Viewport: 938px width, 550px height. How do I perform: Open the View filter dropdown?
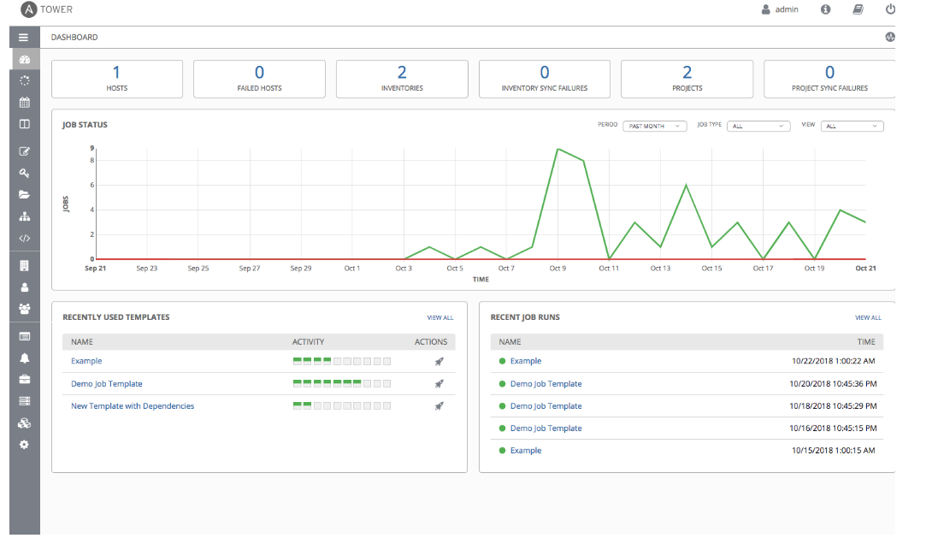click(x=852, y=127)
